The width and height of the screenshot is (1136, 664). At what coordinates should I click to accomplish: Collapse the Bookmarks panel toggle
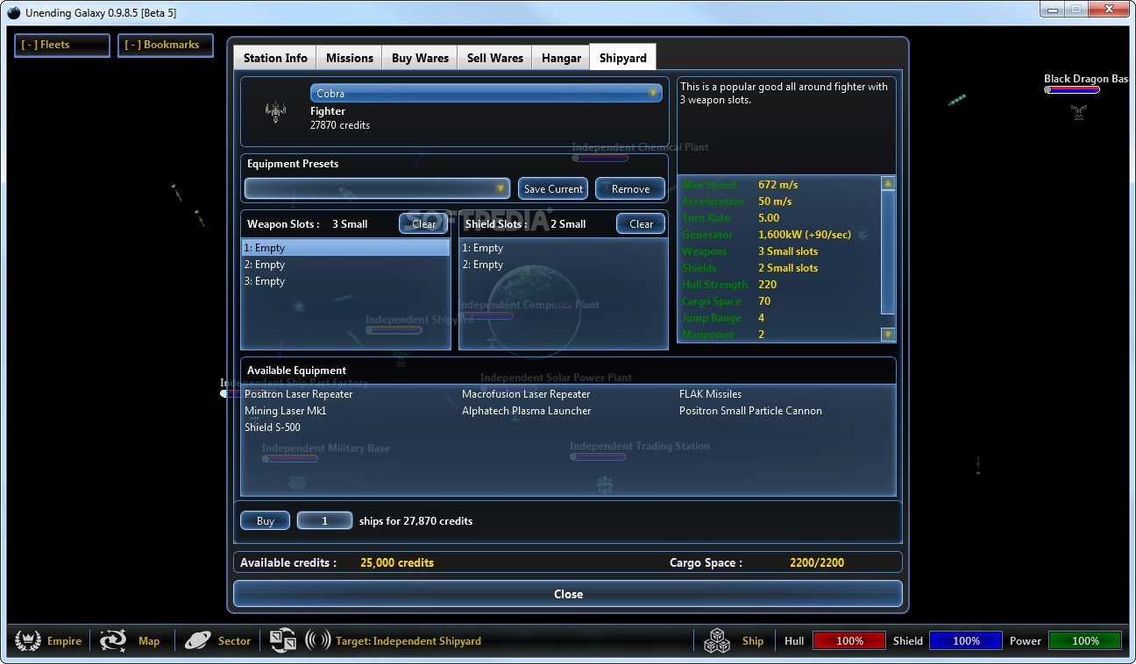pos(166,45)
